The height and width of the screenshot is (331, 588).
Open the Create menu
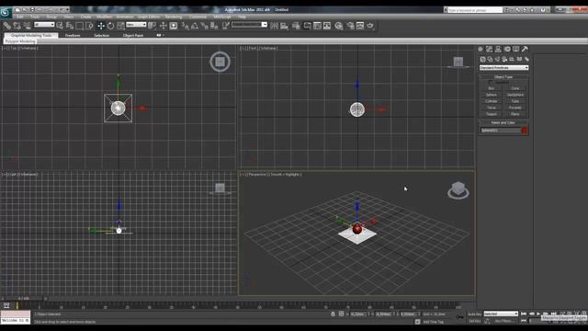(x=85, y=17)
